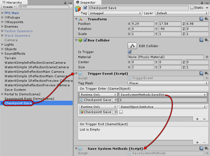The image size is (210, 156).
Task: Select Wave Spawners in hierarchy
Action: [17, 35]
